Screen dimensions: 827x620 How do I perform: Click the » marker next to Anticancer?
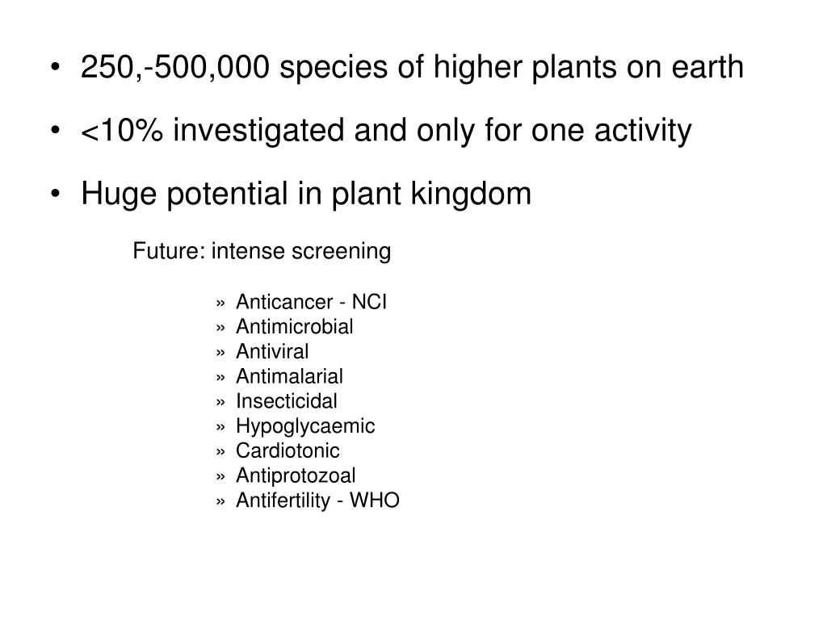220,304
